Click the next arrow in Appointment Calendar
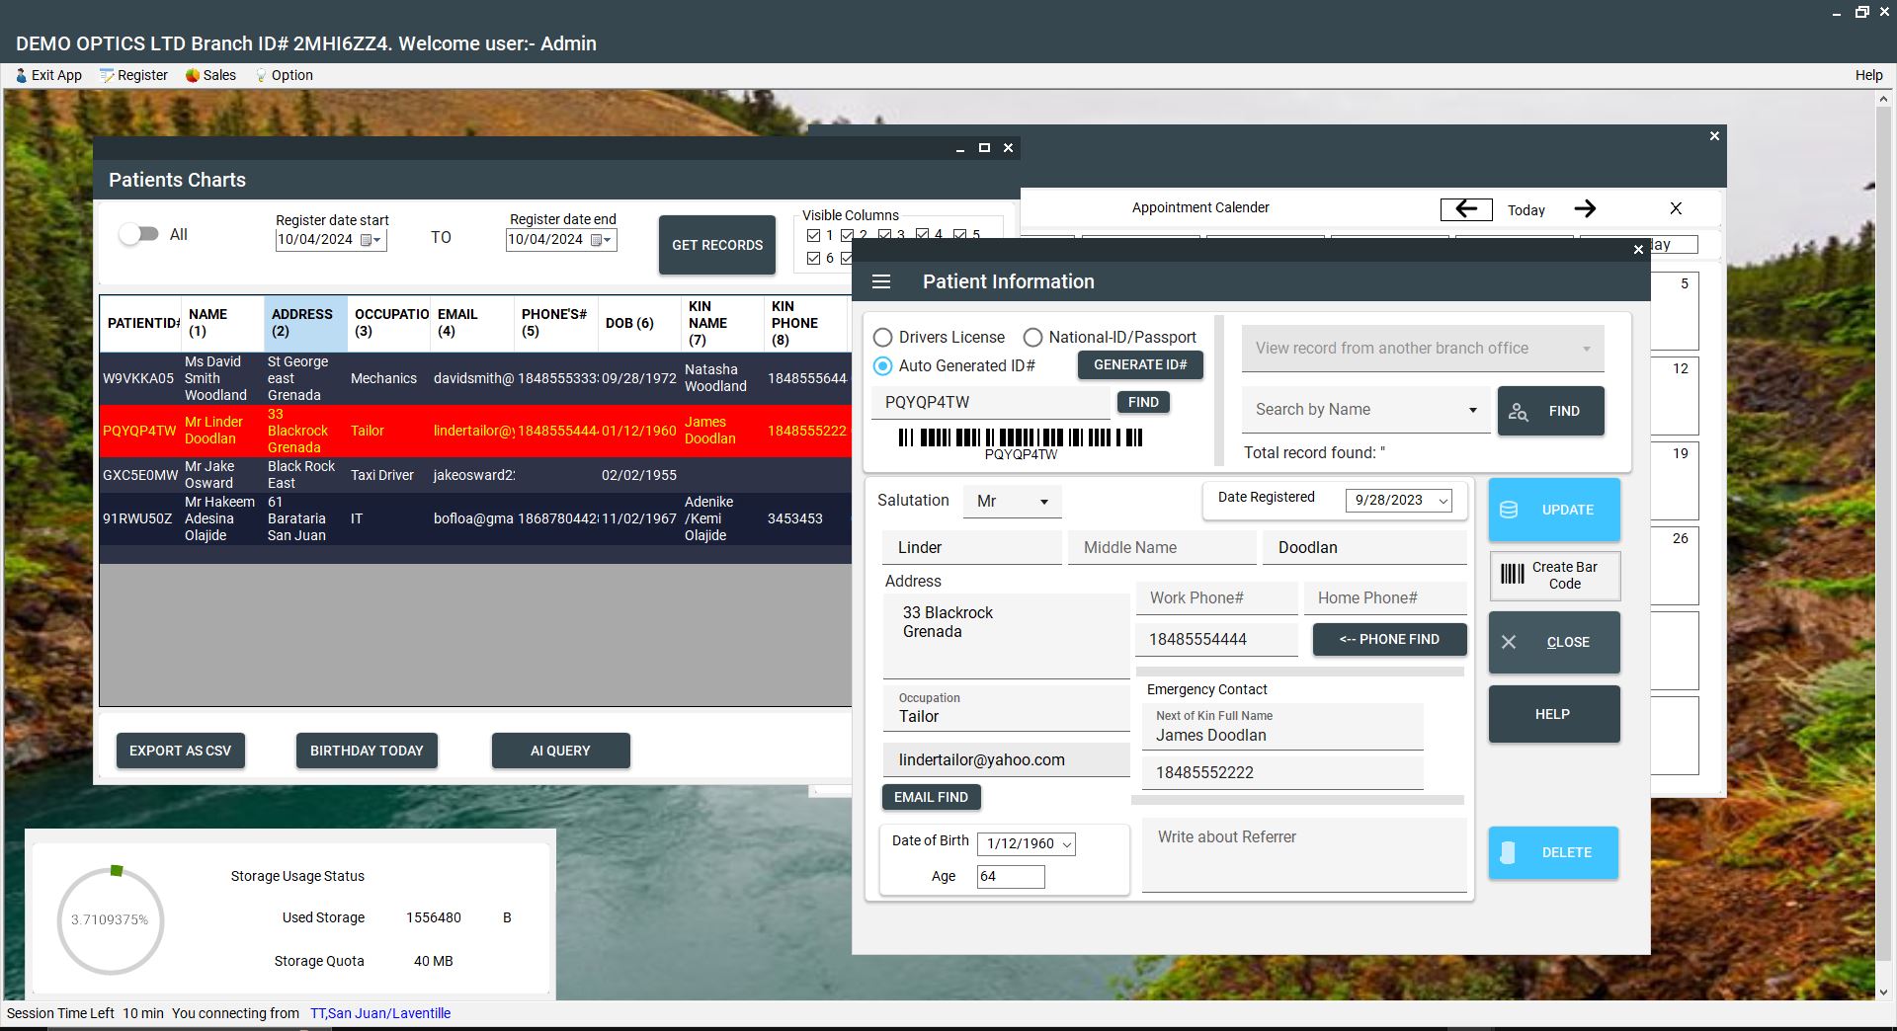Image resolution: width=1897 pixels, height=1031 pixels. pyautogui.click(x=1585, y=209)
